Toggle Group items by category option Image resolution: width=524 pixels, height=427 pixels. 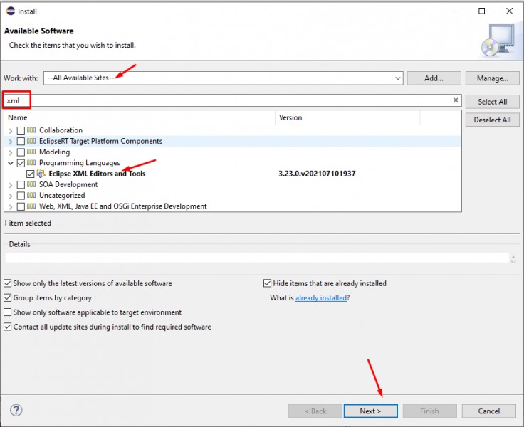[x=7, y=297]
